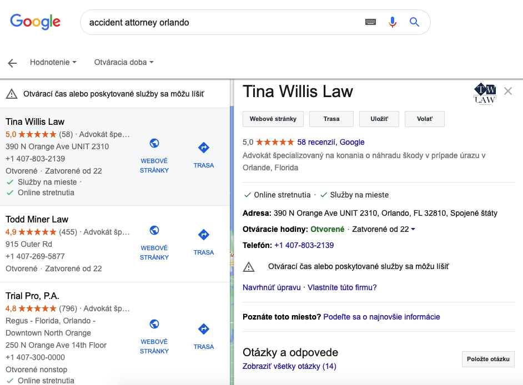Click address 915 Outer Rd

29,244
